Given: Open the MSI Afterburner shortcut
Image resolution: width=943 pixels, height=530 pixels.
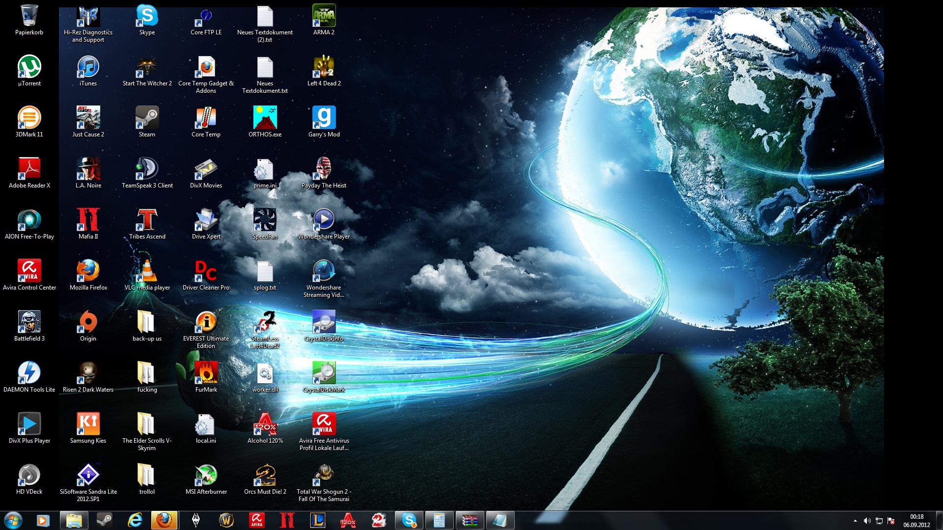Looking at the screenshot, I should click(206, 479).
